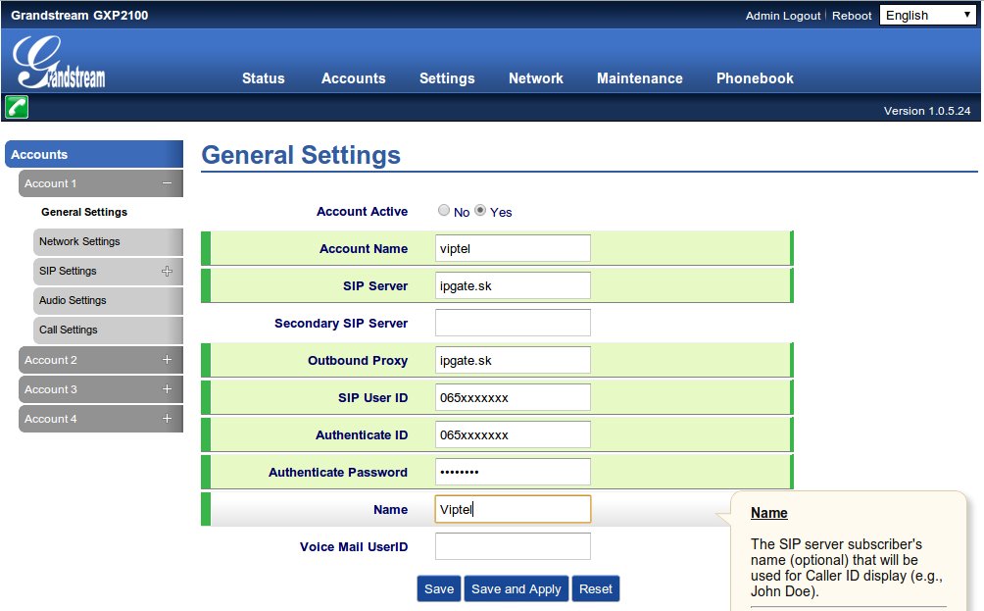Click the Save button
The width and height of the screenshot is (984, 611).
tap(439, 589)
